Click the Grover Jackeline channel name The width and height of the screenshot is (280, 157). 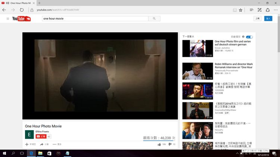222,48
